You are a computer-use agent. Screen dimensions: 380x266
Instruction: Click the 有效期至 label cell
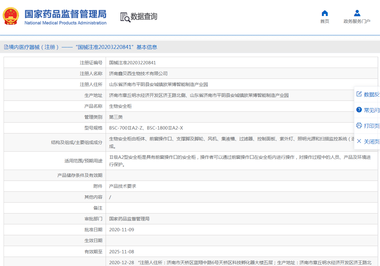pyautogui.click(x=55, y=252)
